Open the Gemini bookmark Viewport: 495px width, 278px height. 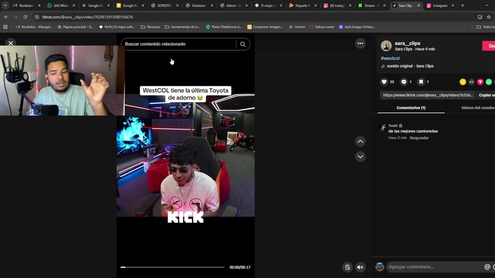pyautogui.click(x=297, y=27)
